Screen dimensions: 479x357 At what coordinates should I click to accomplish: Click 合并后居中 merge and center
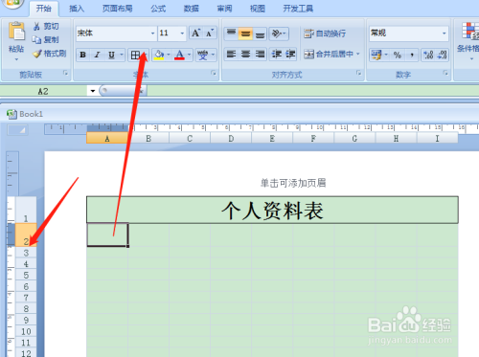pyautogui.click(x=329, y=55)
